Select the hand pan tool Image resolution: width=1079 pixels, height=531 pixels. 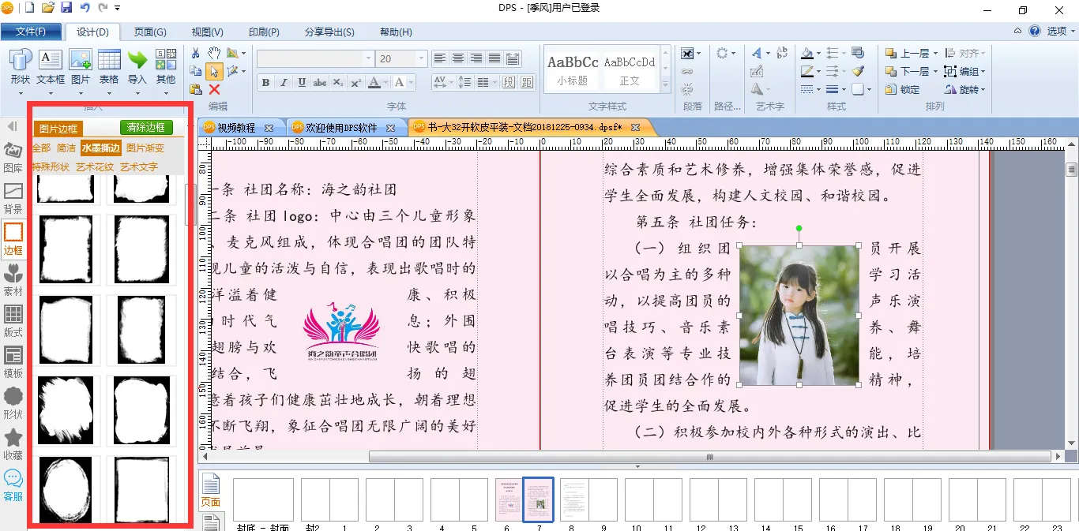pos(214,53)
